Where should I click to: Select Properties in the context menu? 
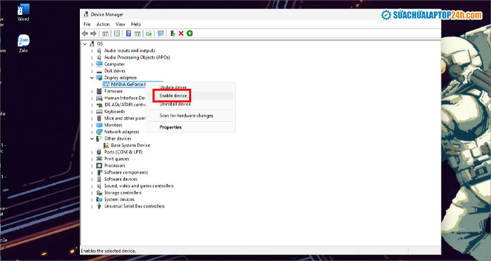[171, 127]
